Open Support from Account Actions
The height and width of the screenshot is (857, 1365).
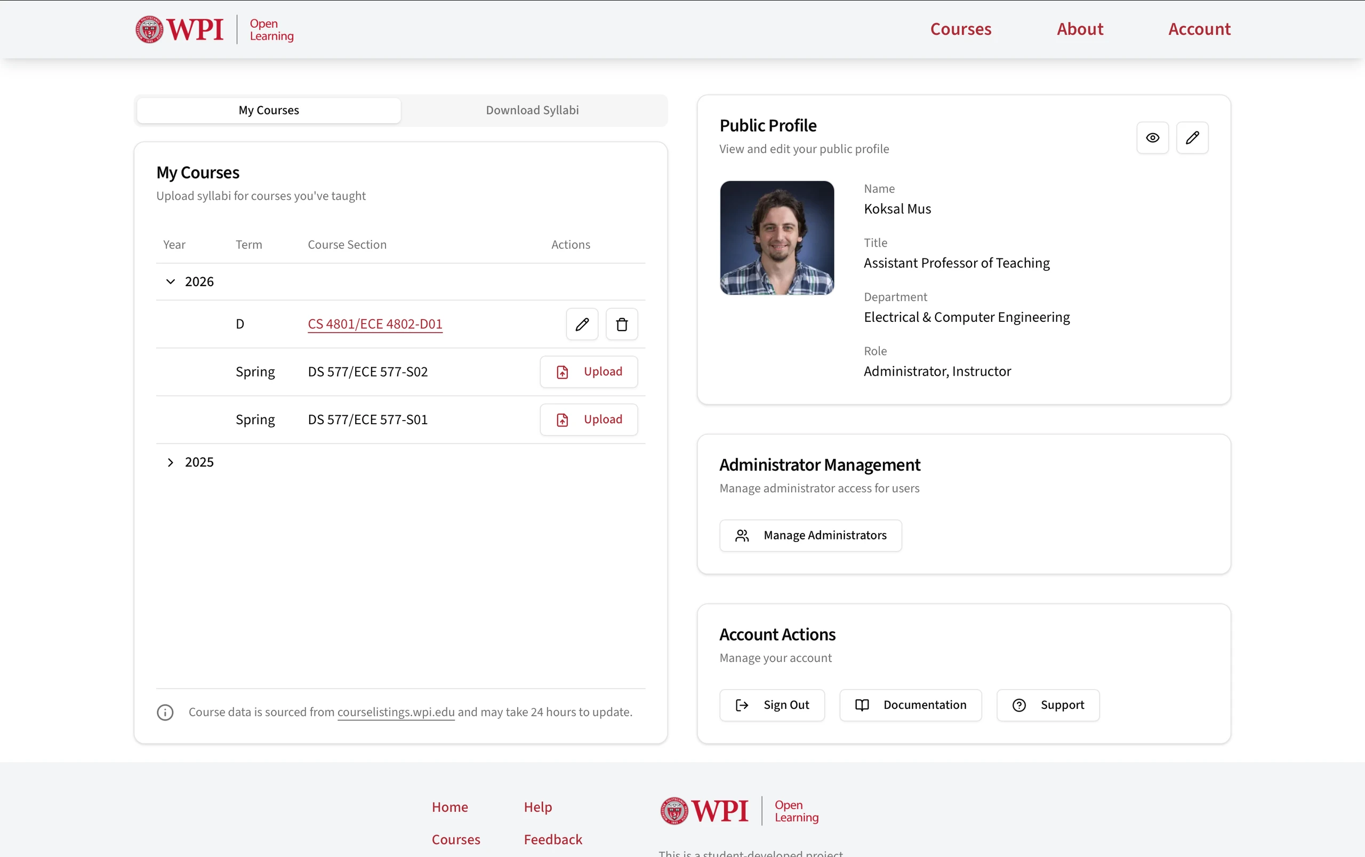tap(1048, 705)
